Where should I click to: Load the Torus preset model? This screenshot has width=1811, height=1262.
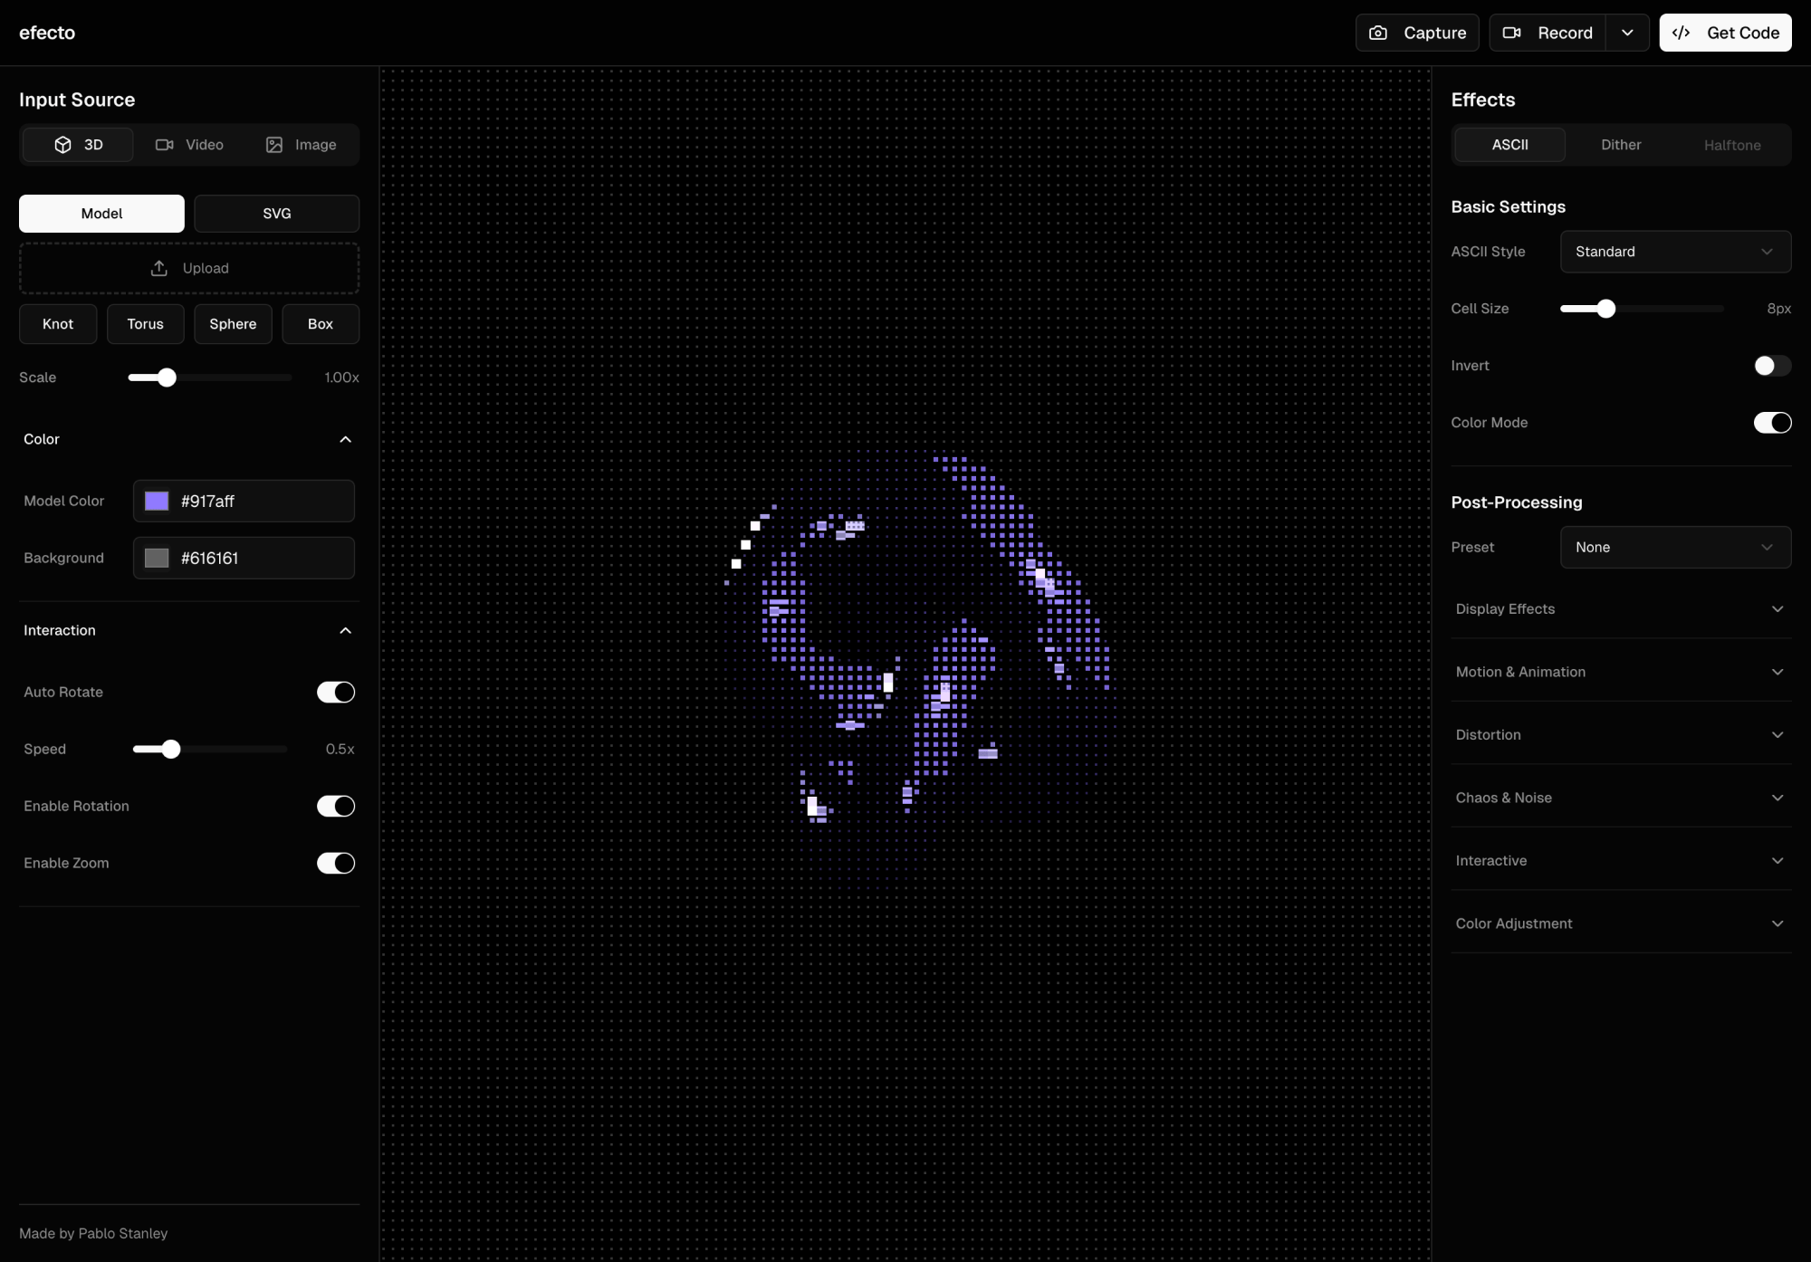click(x=145, y=324)
